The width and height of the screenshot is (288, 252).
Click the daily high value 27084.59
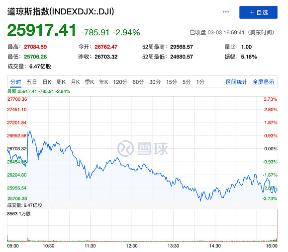click(x=35, y=47)
